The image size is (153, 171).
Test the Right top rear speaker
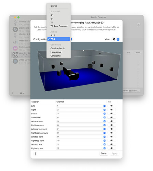[x=112, y=148]
